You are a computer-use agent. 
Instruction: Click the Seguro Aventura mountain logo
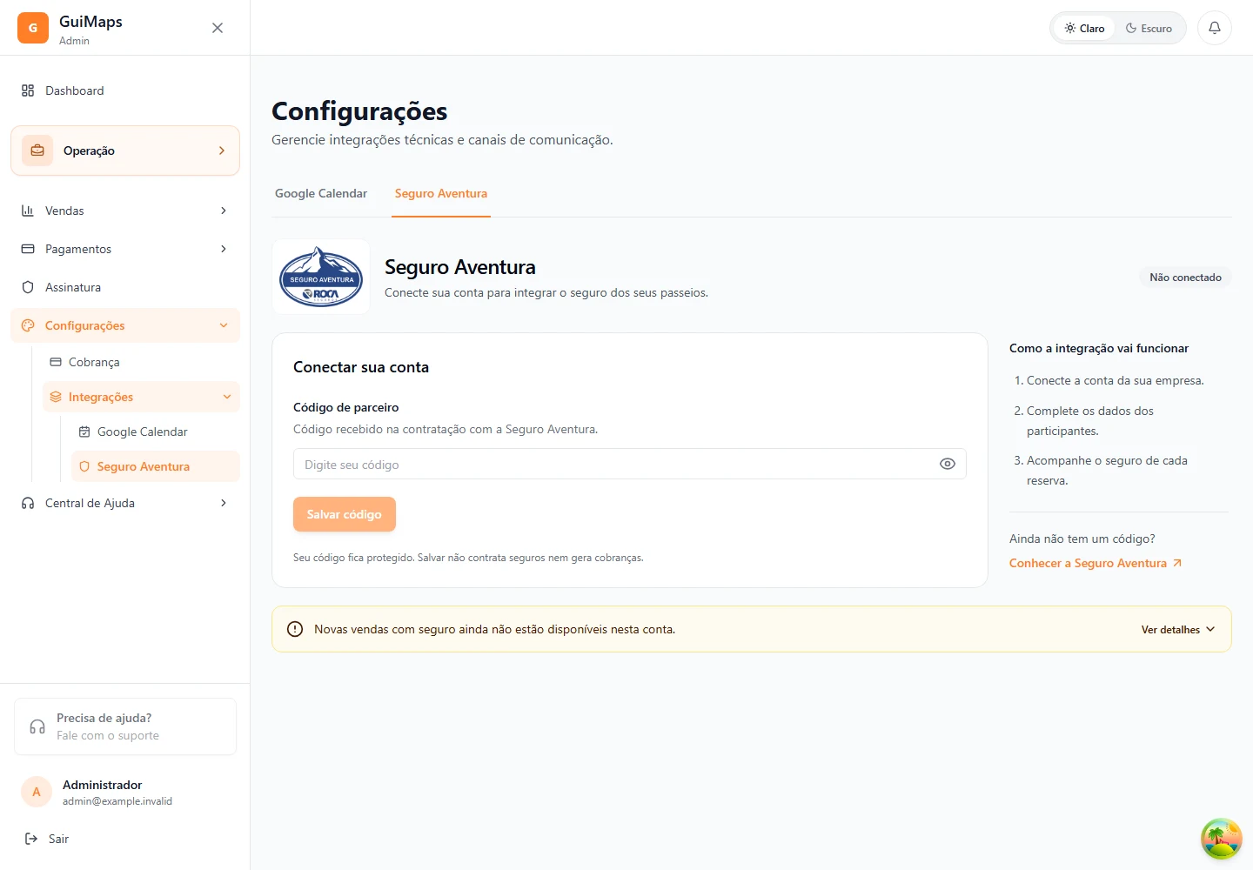[321, 277]
